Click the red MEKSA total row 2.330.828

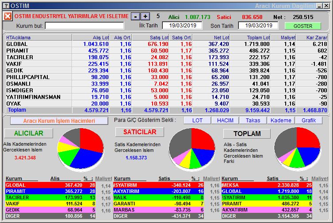point(267,185)
